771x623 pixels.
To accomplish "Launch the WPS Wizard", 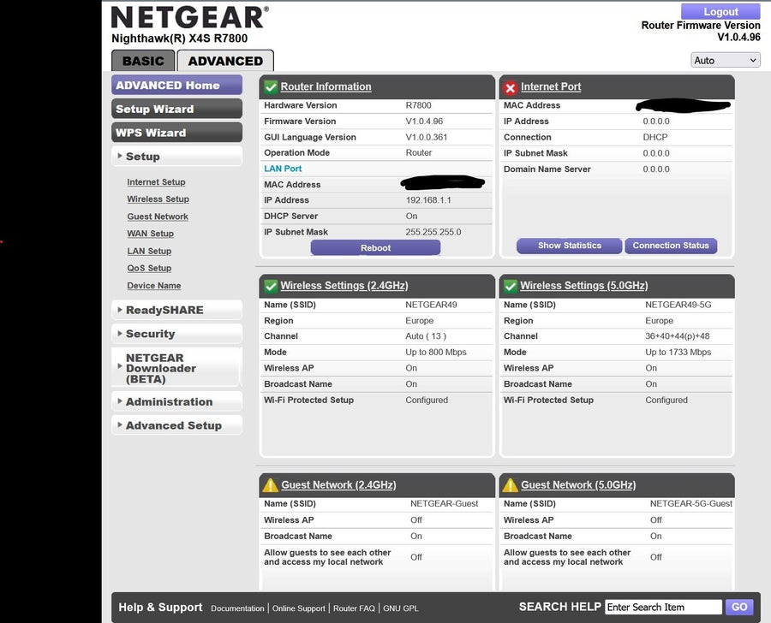I will coord(176,133).
